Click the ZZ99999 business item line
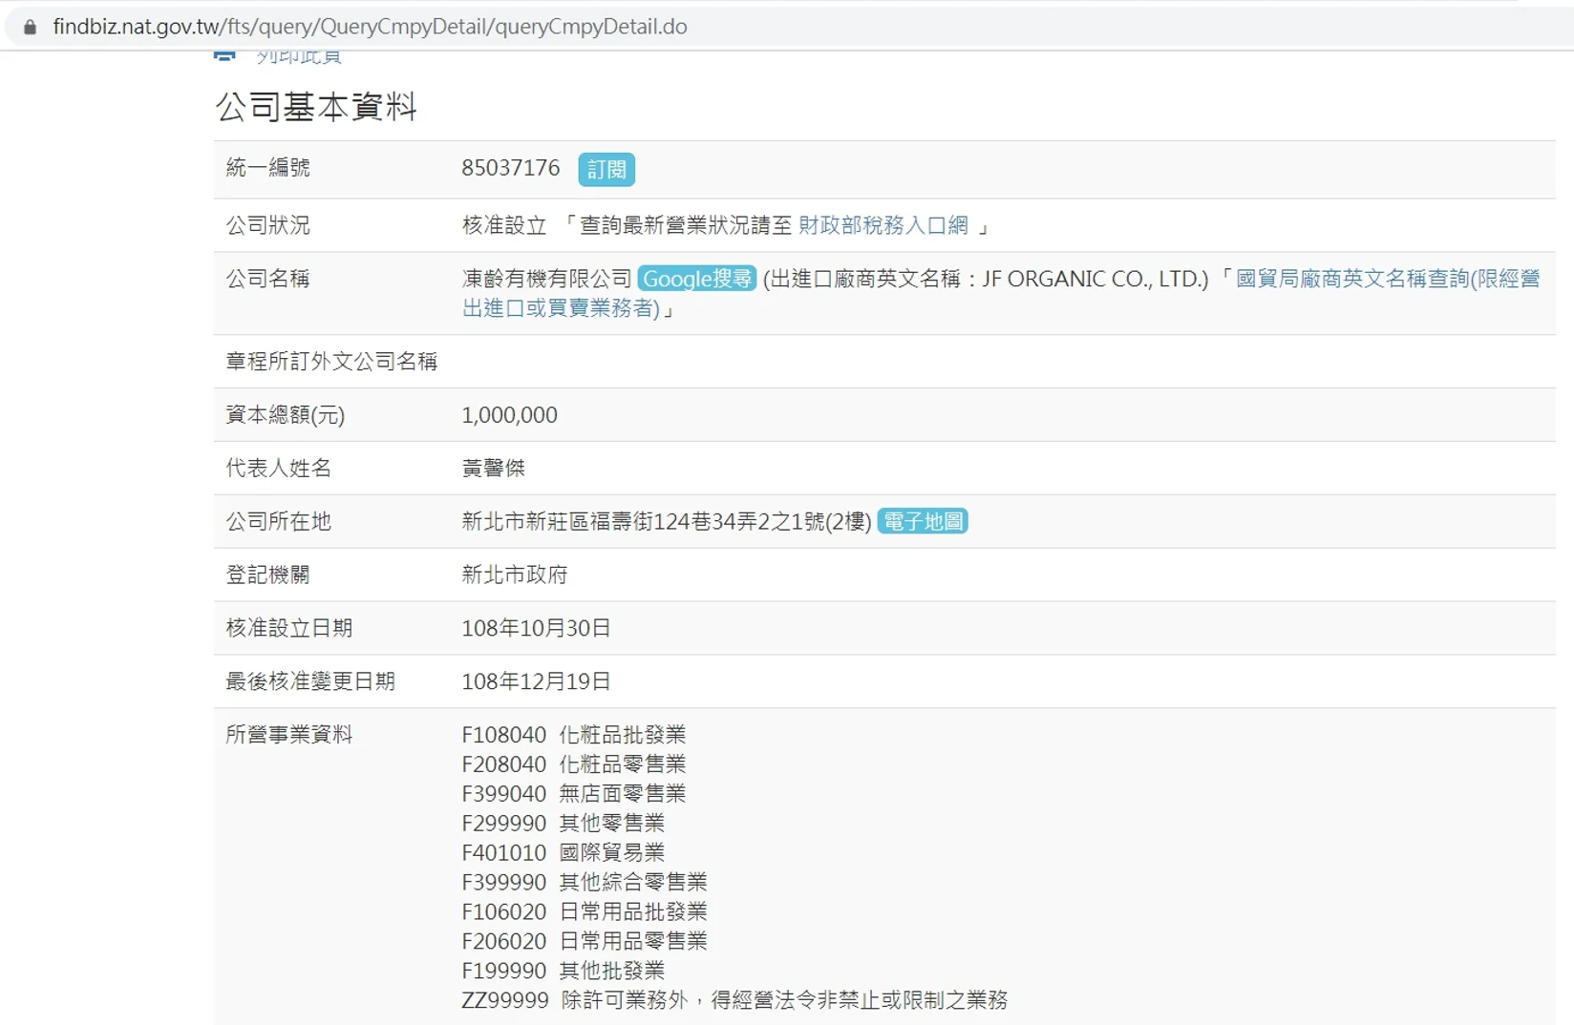Image resolution: width=1574 pixels, height=1025 pixels. tap(734, 1000)
